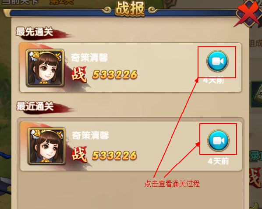Click the red annotation text 点击查看通关过程

tap(172, 184)
